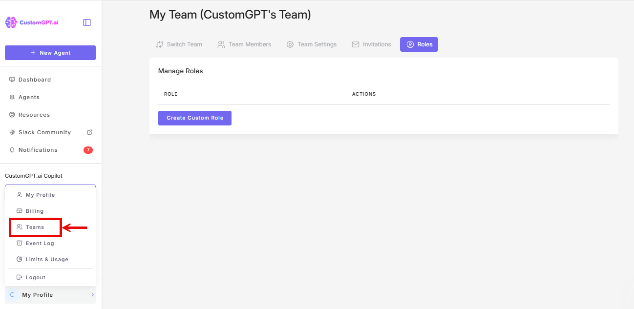Open the Switch Team option
Viewport: 634px width, 309px height.
pyautogui.click(x=179, y=44)
